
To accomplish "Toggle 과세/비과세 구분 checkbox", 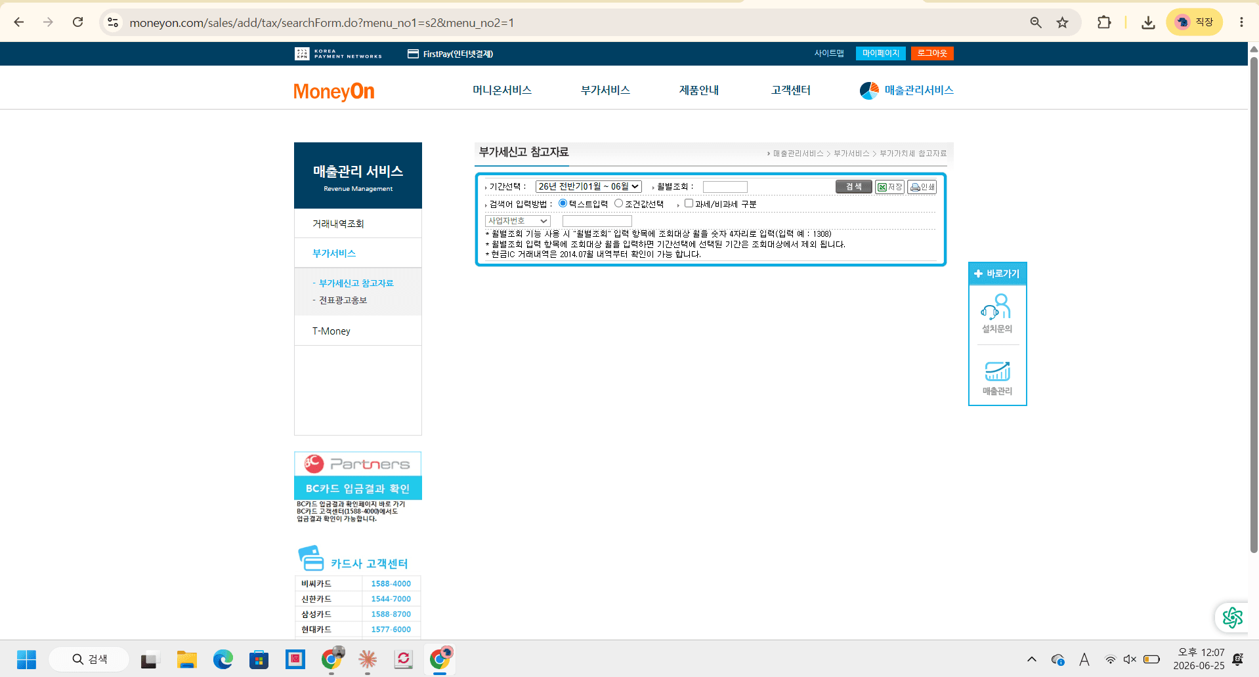I will coord(689,203).
